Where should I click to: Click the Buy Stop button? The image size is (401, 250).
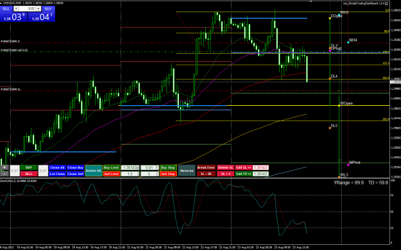pyautogui.click(x=168, y=168)
